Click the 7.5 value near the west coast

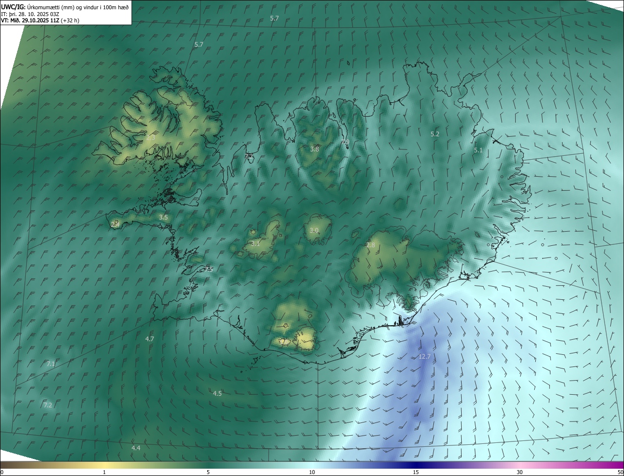coord(209,269)
